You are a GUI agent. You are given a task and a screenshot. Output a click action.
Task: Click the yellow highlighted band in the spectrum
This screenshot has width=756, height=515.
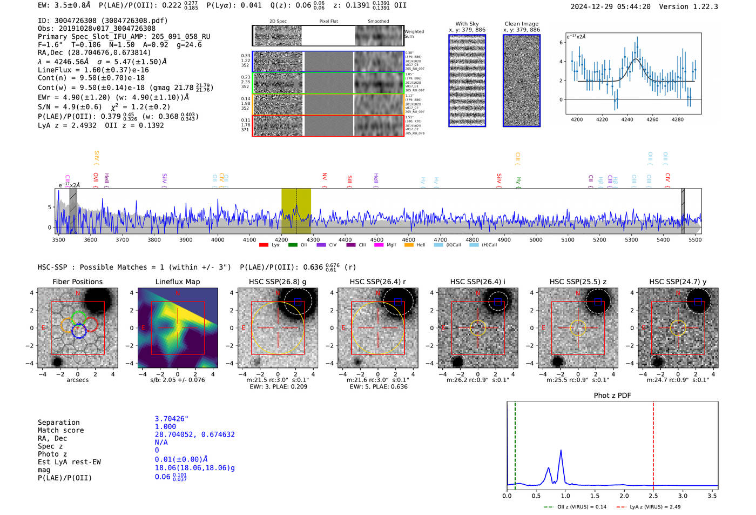(296, 211)
